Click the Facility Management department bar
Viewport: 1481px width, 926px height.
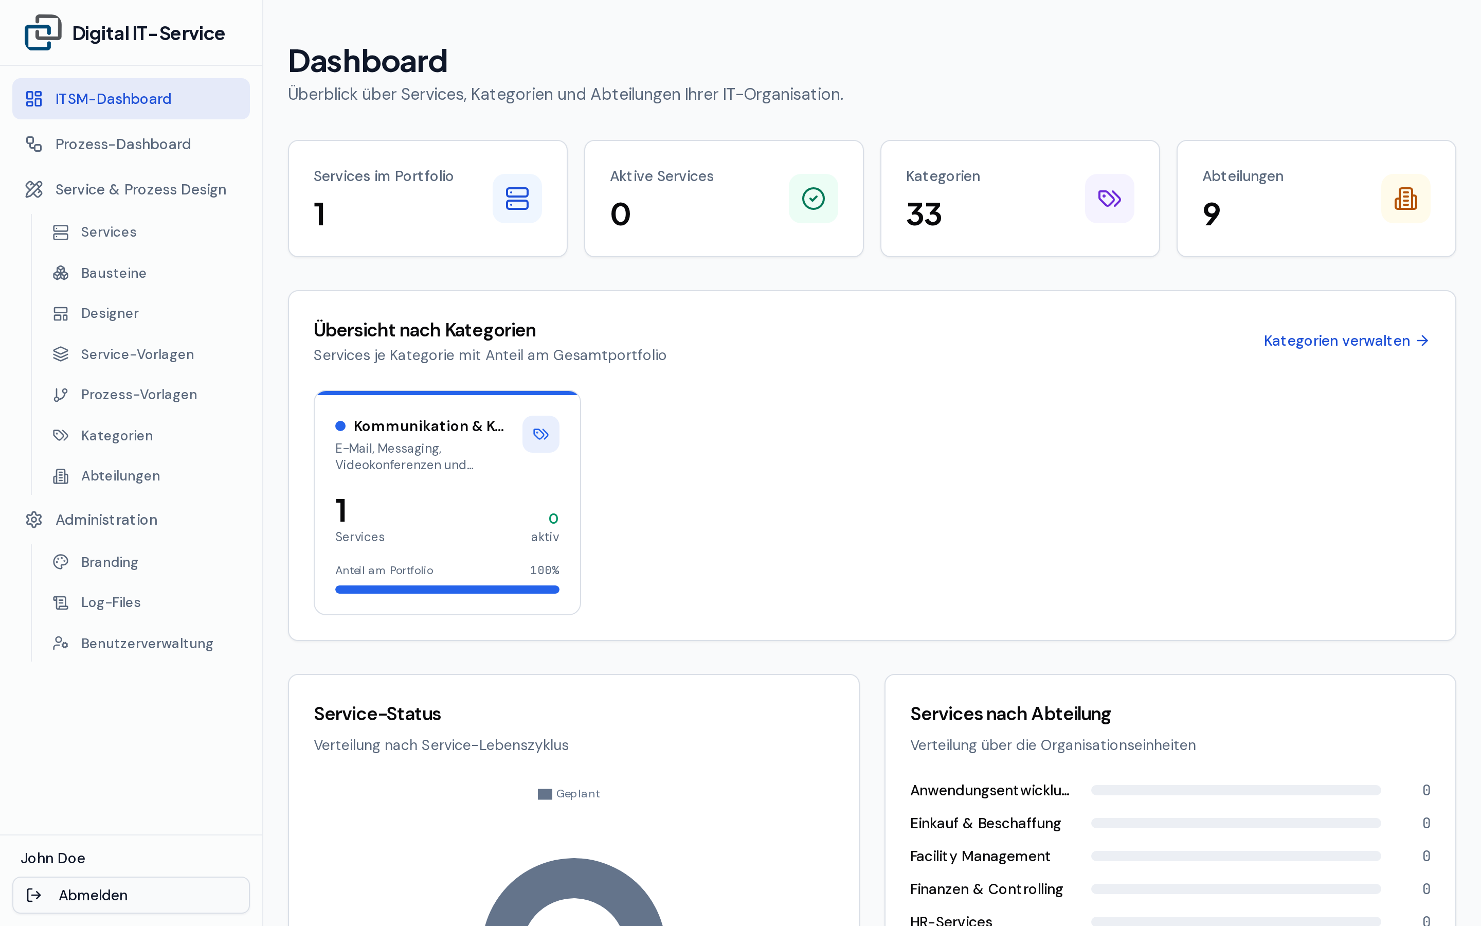[x=1236, y=856]
